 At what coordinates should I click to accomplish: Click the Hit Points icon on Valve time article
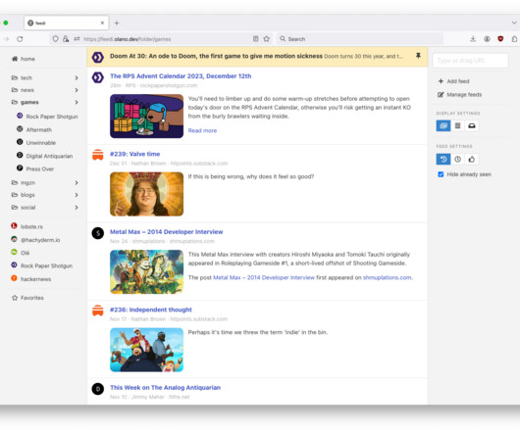coord(98,155)
